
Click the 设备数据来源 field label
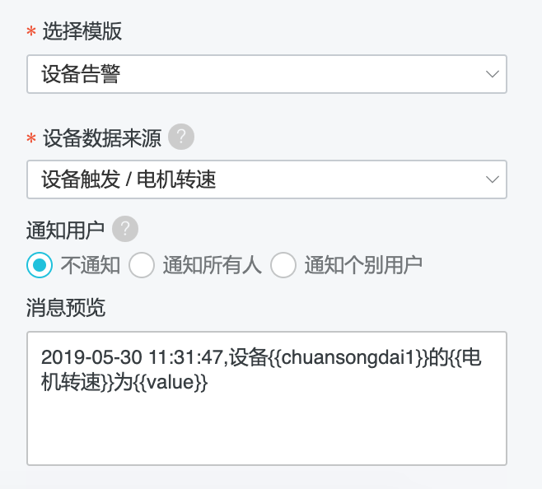pyautogui.click(x=102, y=138)
